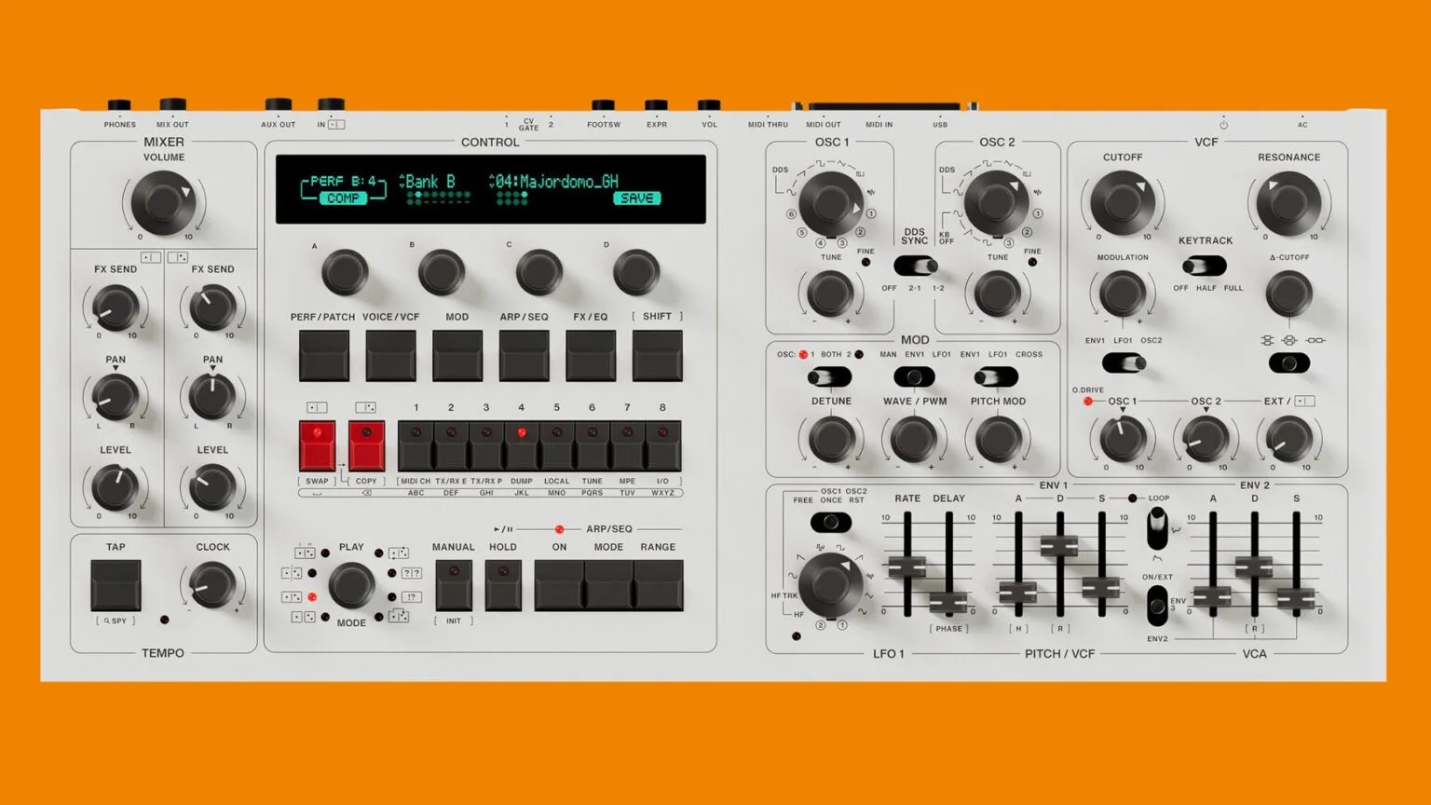
Task: Toggle the LFO FREE/ONCE/RST switch
Action: (x=830, y=522)
